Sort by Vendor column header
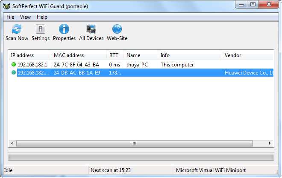The width and height of the screenshot is (282, 178). [248, 55]
